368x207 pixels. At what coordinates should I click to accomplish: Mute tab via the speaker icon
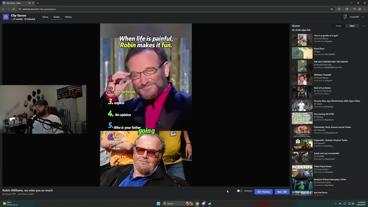29,3
